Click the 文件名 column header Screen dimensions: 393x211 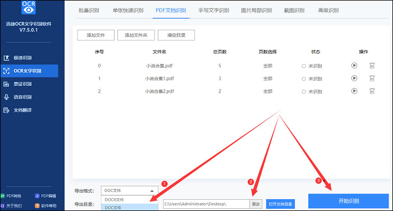click(x=159, y=52)
